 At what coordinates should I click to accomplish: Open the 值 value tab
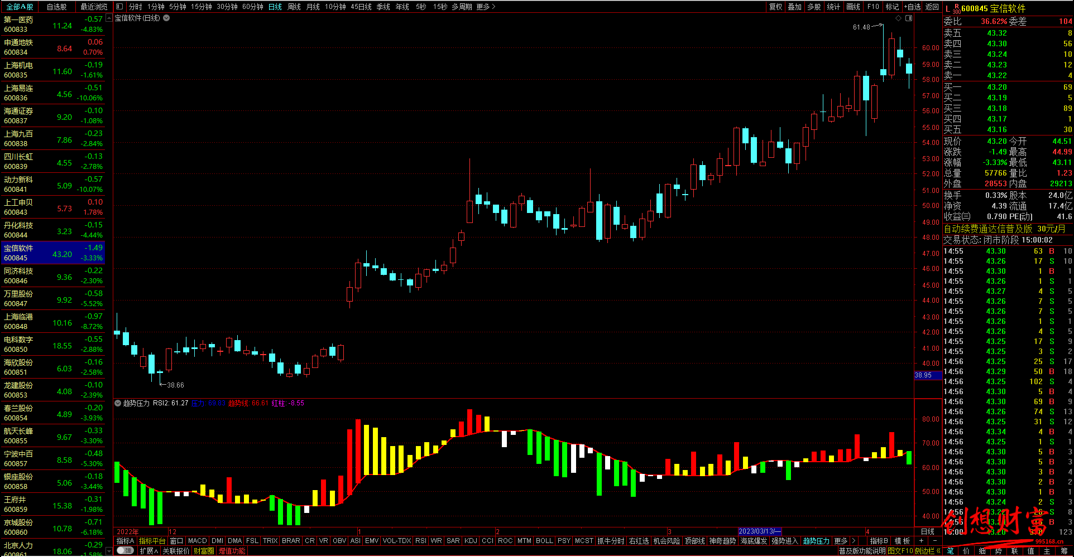(1031, 551)
